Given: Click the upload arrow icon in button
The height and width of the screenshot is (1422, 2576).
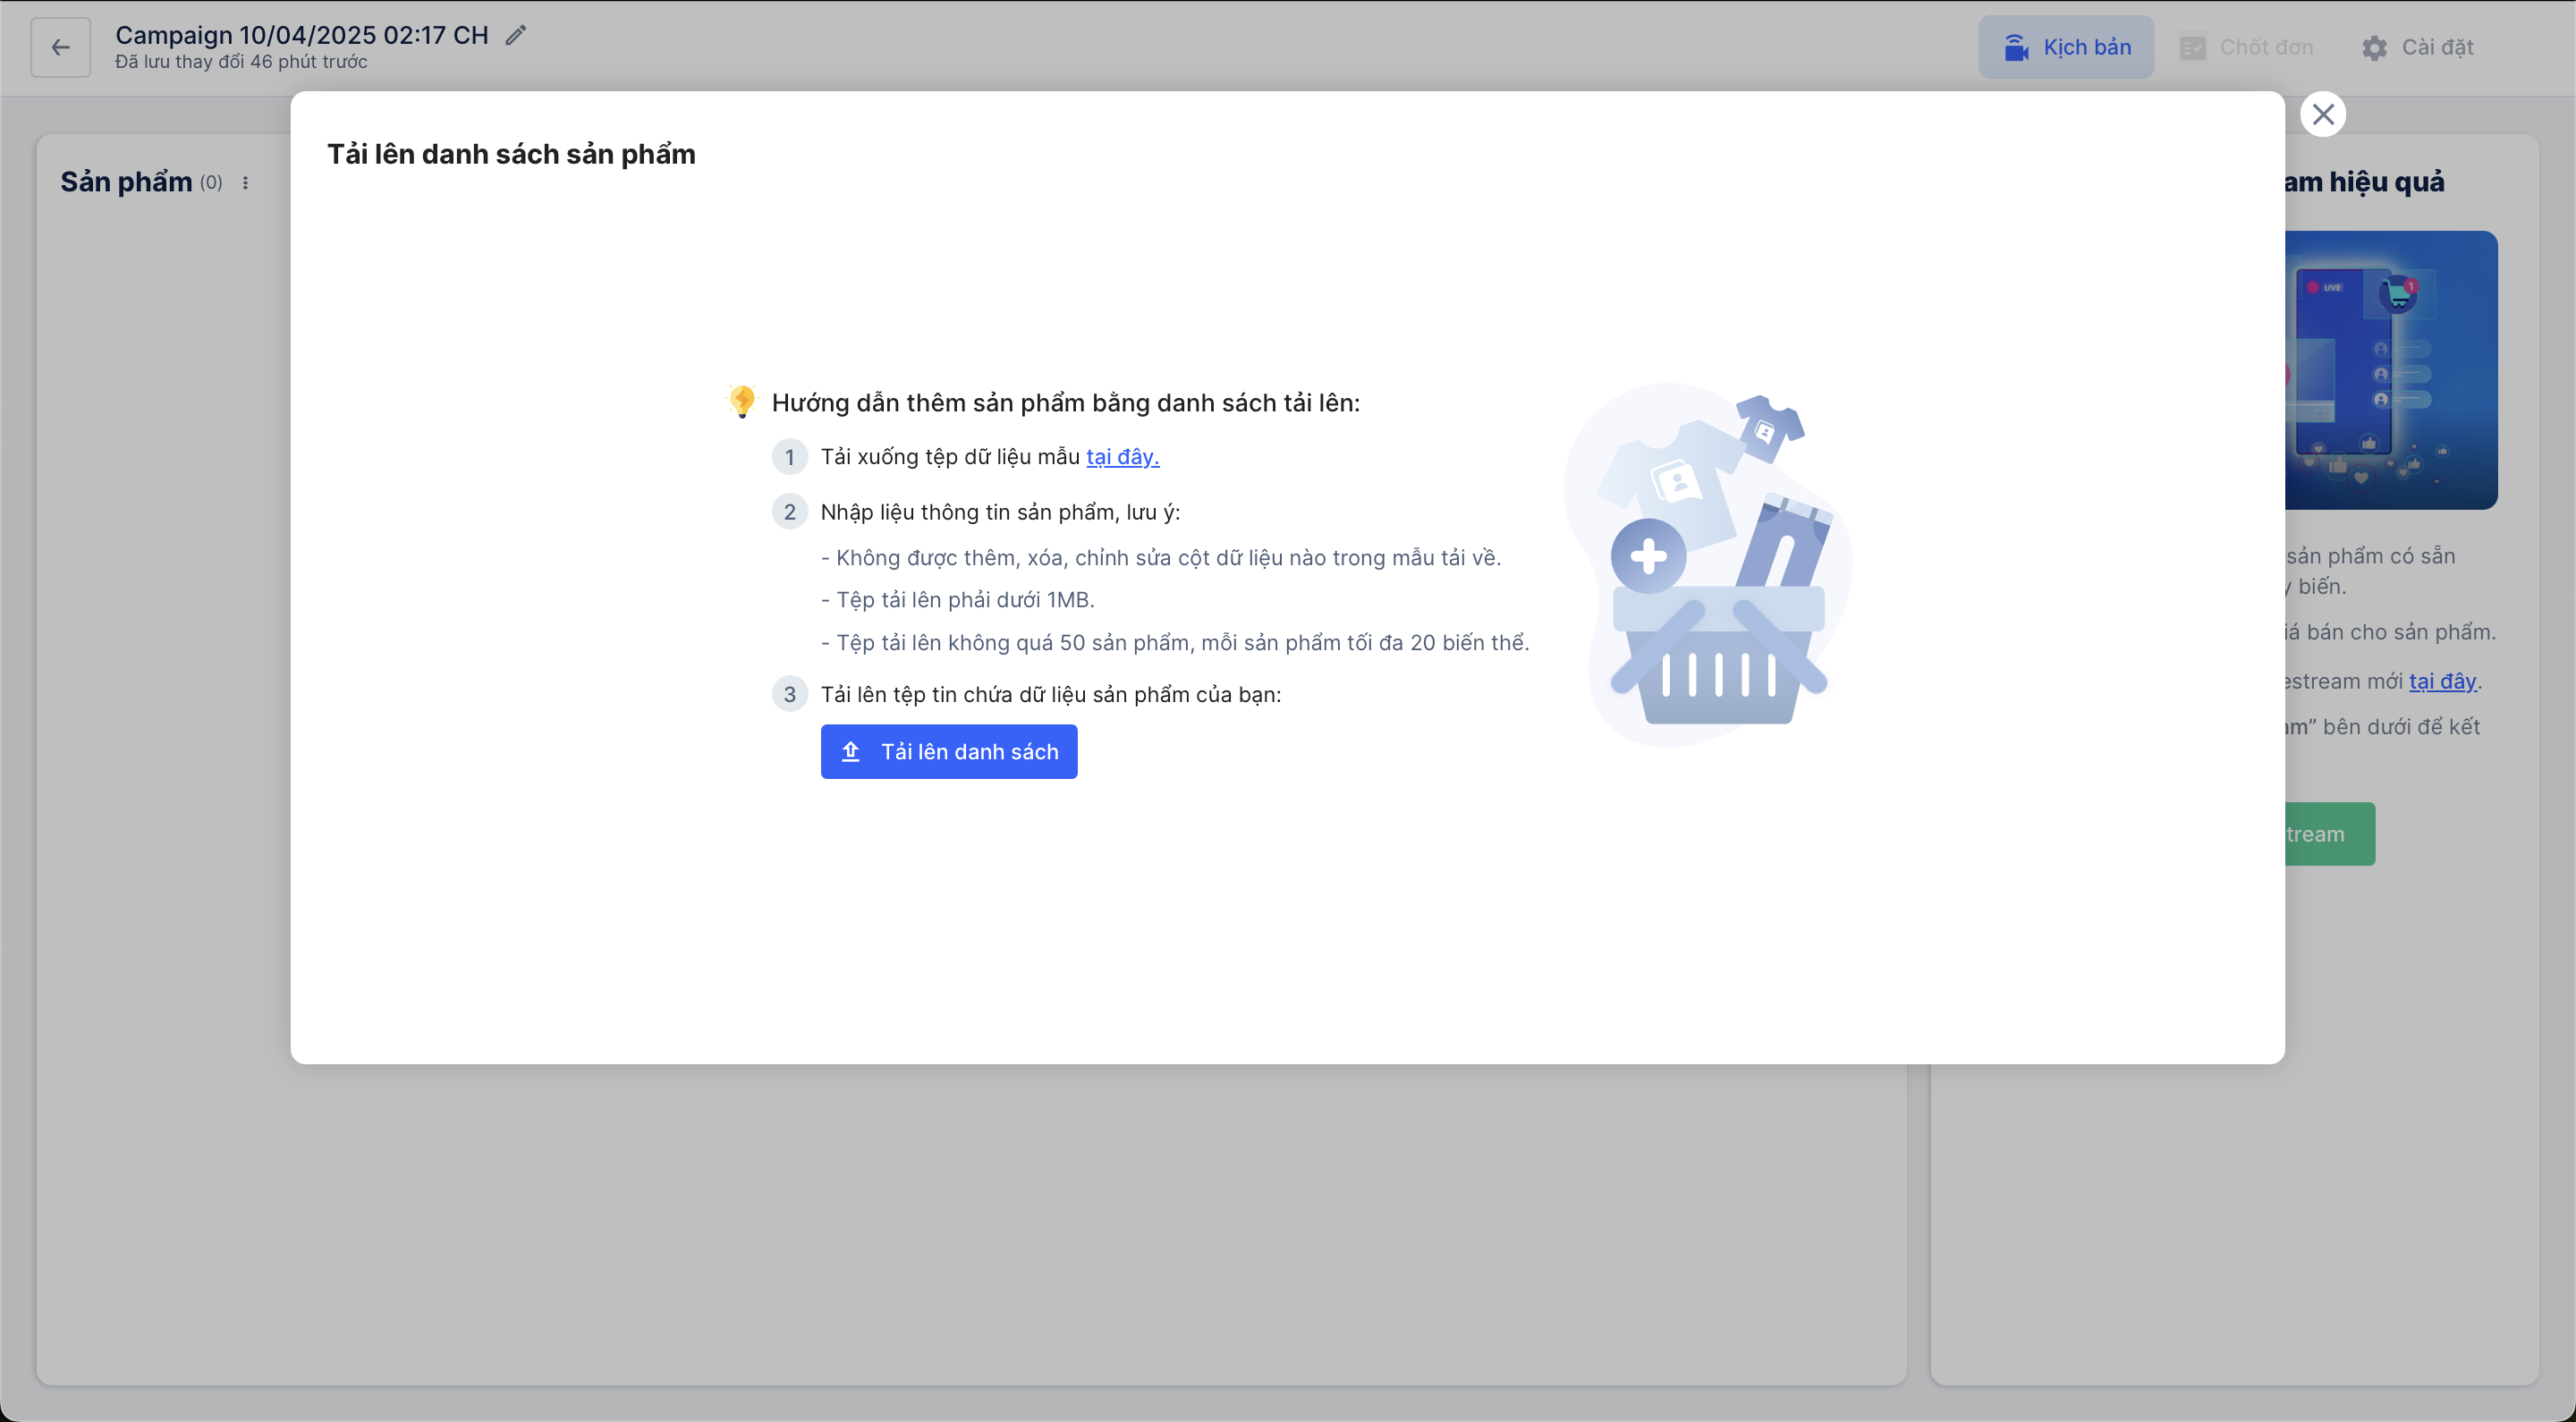Looking at the screenshot, I should [x=851, y=751].
